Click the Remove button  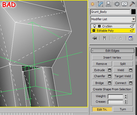pyautogui.click(x=102, y=64)
